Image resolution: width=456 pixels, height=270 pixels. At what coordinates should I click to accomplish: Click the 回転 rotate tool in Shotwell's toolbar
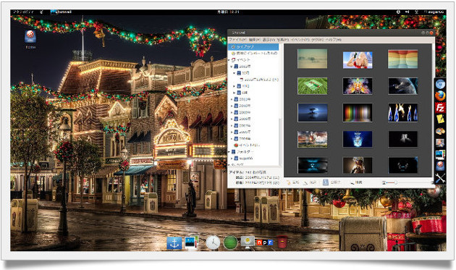click(293, 182)
